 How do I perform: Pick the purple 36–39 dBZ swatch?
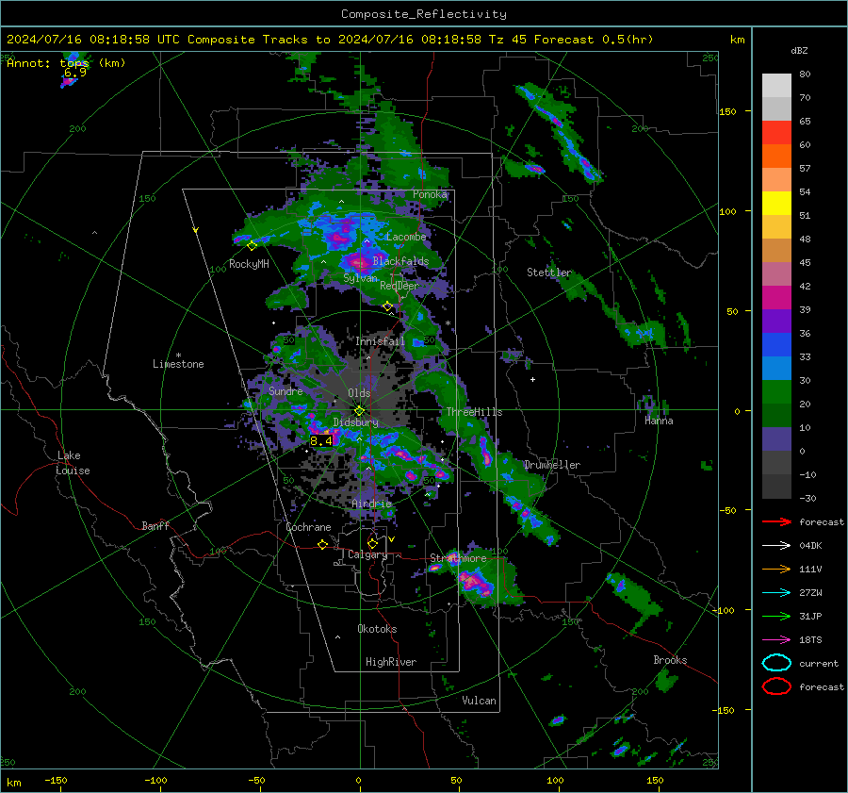pos(776,322)
